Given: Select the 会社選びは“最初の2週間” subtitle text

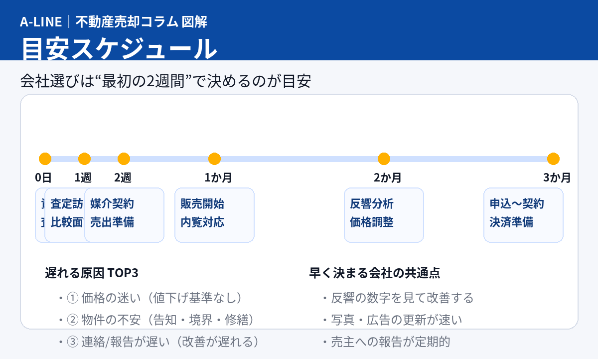Looking at the screenshot, I should coord(165,81).
